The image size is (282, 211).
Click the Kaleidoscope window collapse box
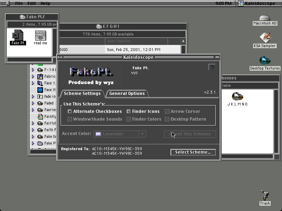(x=217, y=57)
